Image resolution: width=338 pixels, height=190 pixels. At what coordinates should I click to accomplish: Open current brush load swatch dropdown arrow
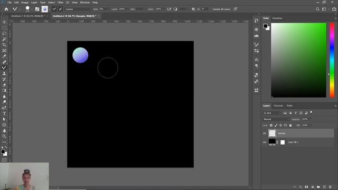coord(50,9)
